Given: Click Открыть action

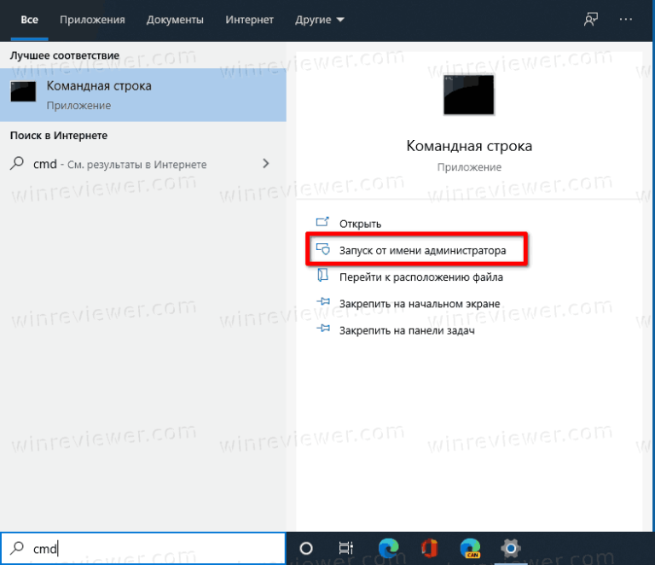Looking at the screenshot, I should pos(360,224).
